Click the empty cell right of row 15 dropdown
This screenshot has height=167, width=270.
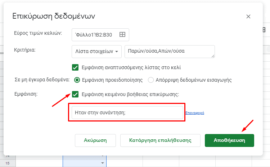(x=124, y=163)
